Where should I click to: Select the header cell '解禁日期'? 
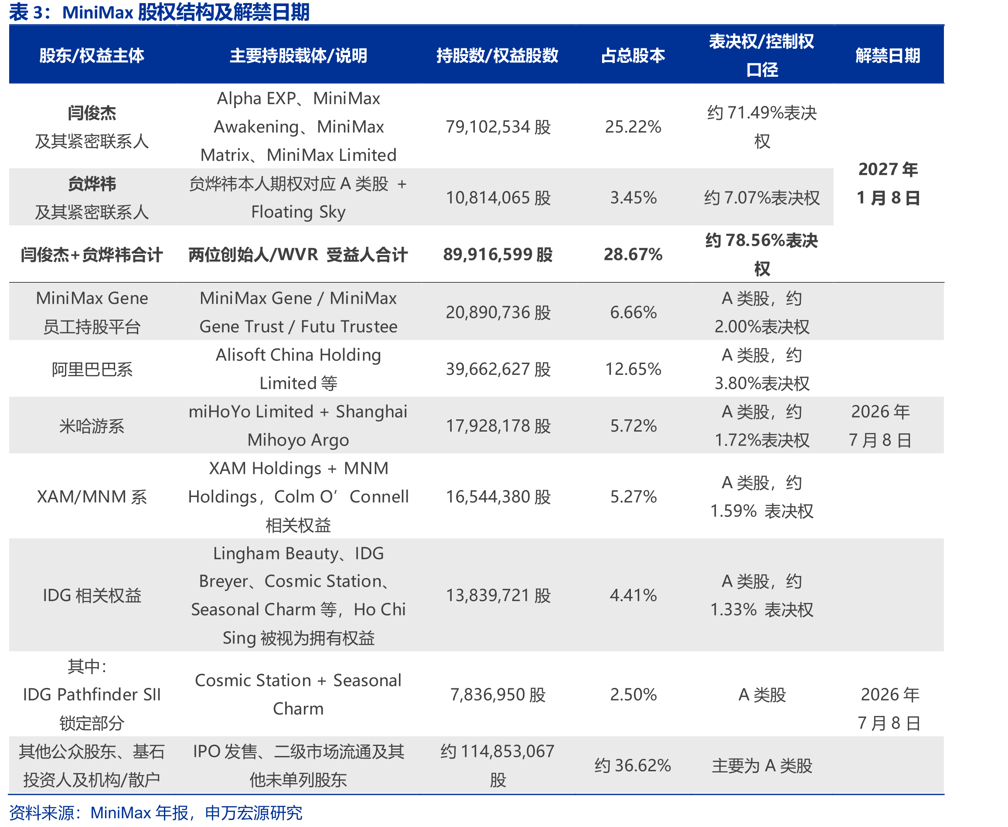pyautogui.click(x=888, y=55)
